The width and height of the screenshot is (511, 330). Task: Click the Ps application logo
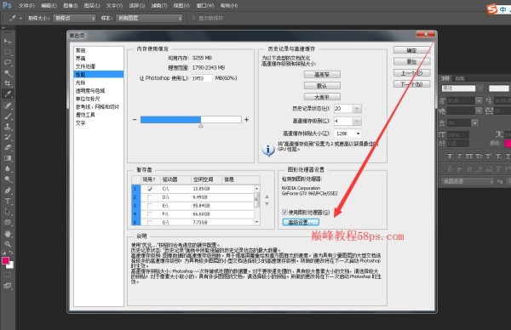tap(7, 5)
